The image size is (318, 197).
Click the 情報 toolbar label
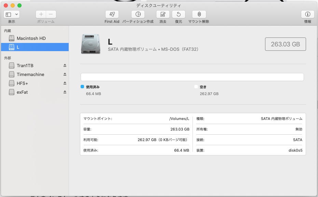tap(308, 21)
